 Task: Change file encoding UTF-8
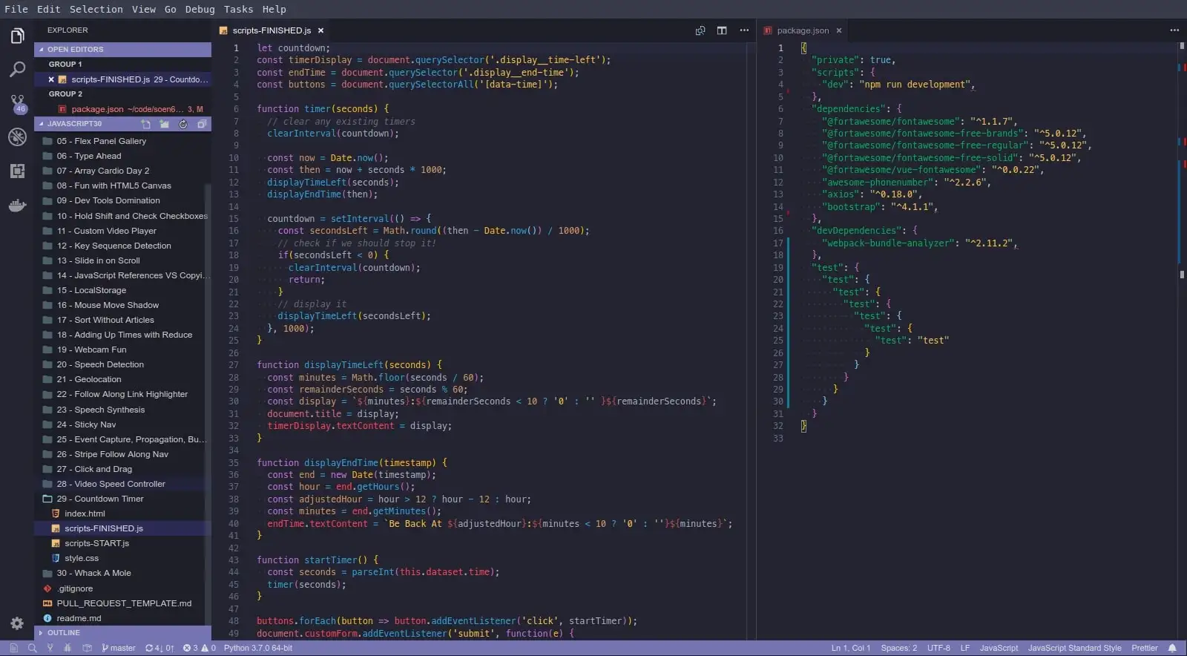(x=938, y=648)
